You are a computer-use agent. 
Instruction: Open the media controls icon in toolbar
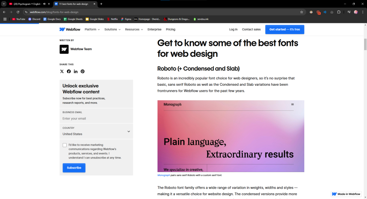[x=349, y=12]
